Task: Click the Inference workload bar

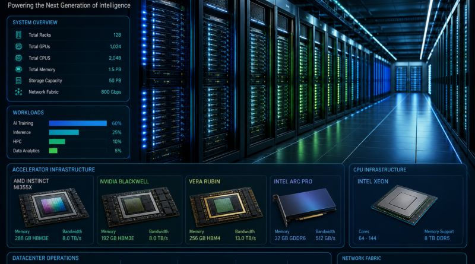Action: (64, 132)
